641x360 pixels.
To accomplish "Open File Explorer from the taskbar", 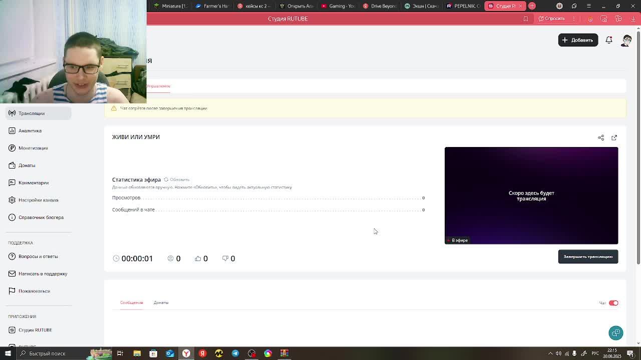I will 137,353.
